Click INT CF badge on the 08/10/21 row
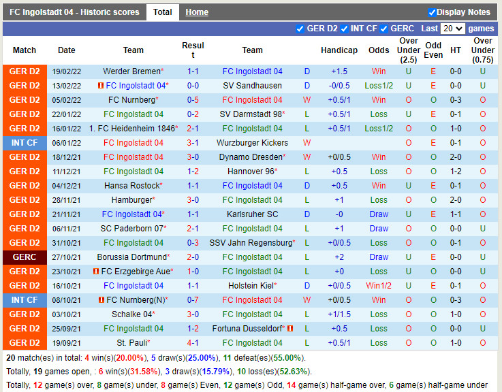 [x=25, y=300]
